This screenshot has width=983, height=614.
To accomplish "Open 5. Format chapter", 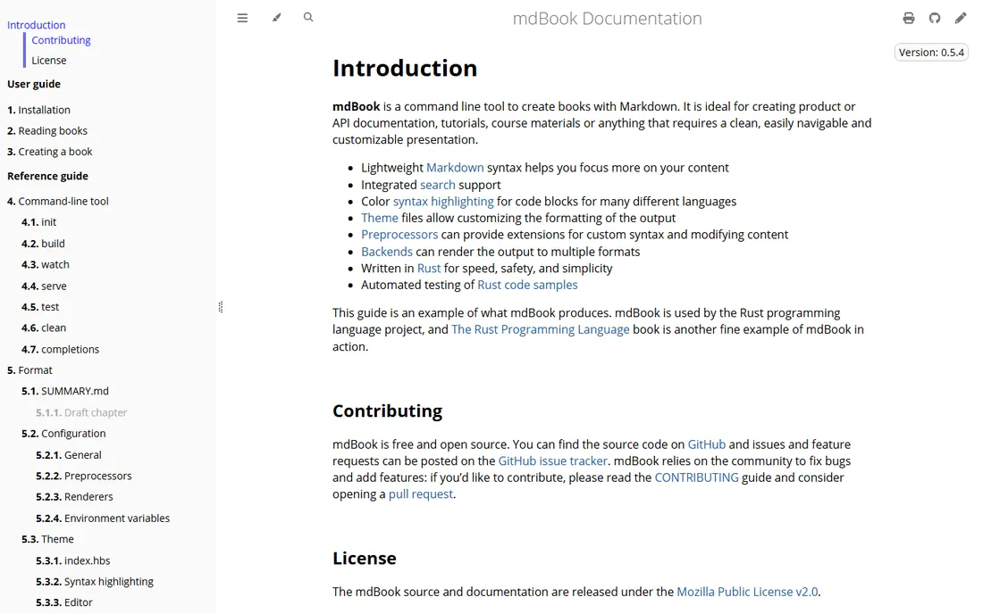I will click(29, 369).
